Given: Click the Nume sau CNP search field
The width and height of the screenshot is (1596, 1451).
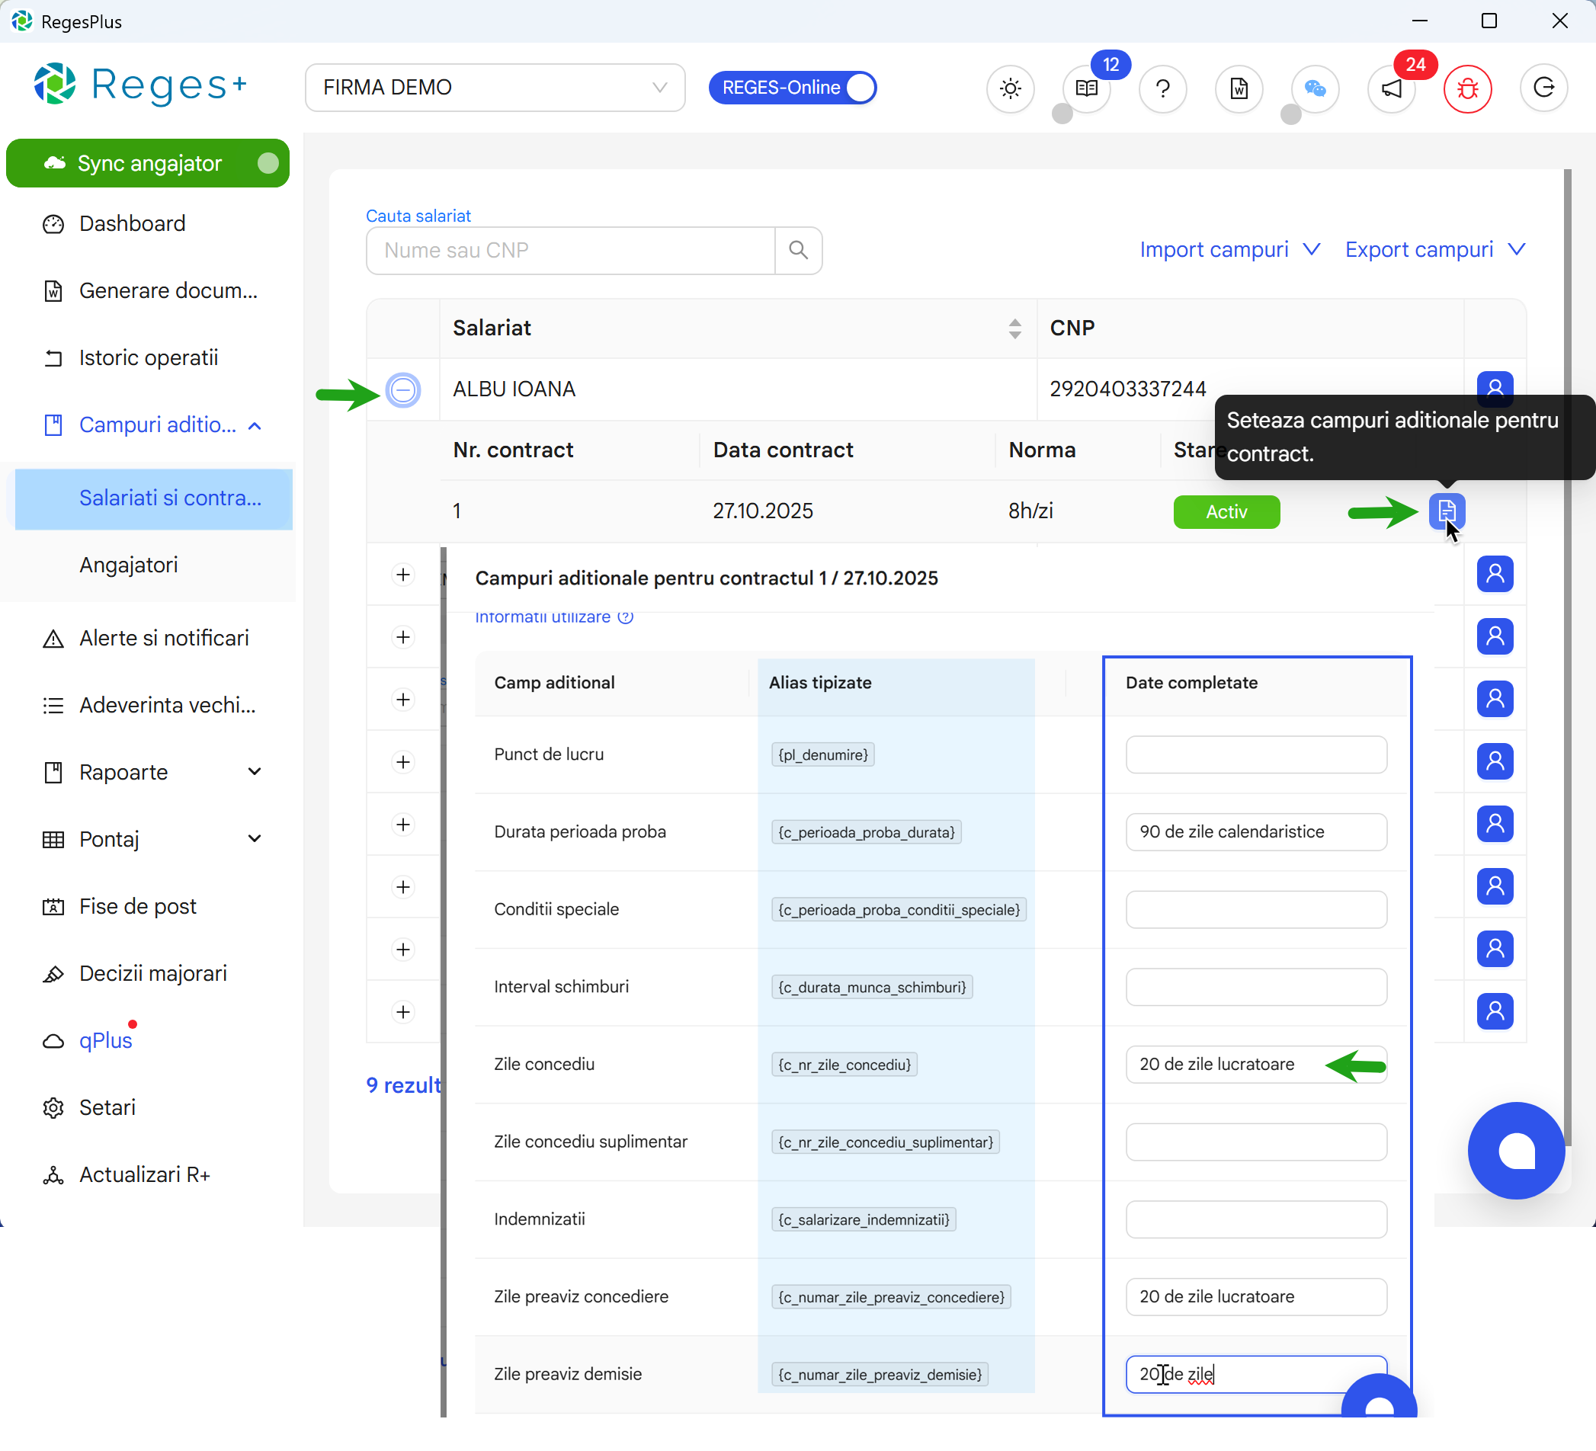Looking at the screenshot, I should [570, 250].
